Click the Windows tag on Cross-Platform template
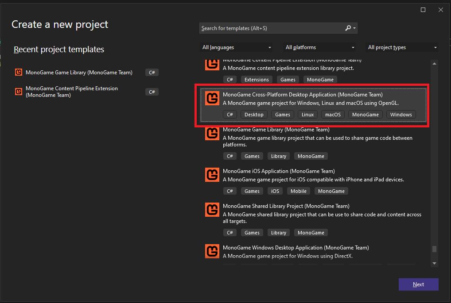Screen dimensions: 451x303 pos(401,115)
